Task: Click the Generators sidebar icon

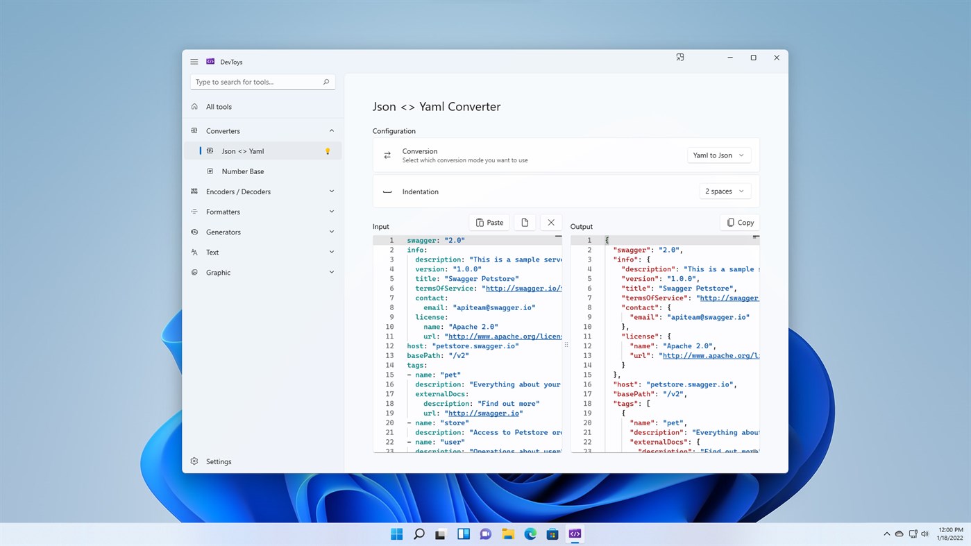Action: (x=194, y=231)
